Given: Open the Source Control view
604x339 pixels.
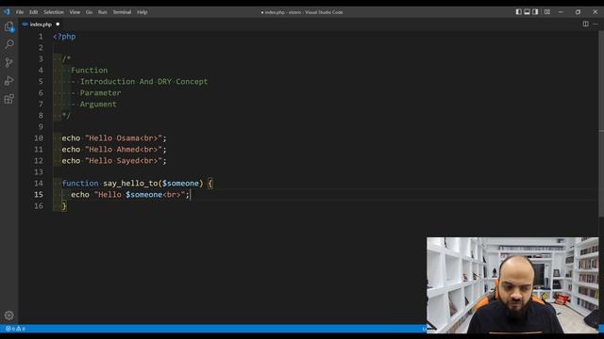Looking at the screenshot, I should coord(9,62).
